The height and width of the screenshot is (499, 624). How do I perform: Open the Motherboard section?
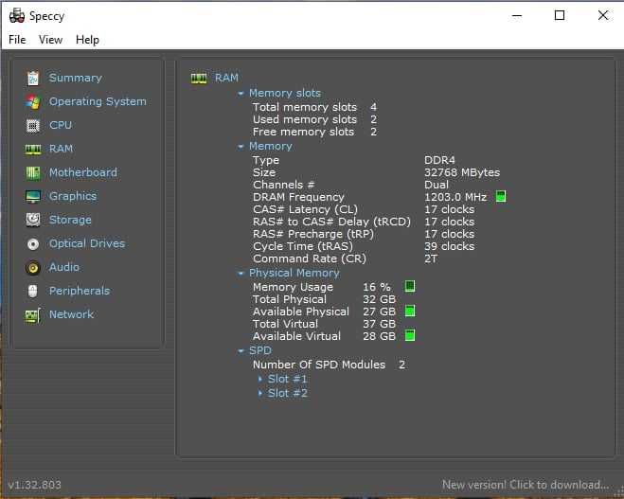(x=83, y=172)
